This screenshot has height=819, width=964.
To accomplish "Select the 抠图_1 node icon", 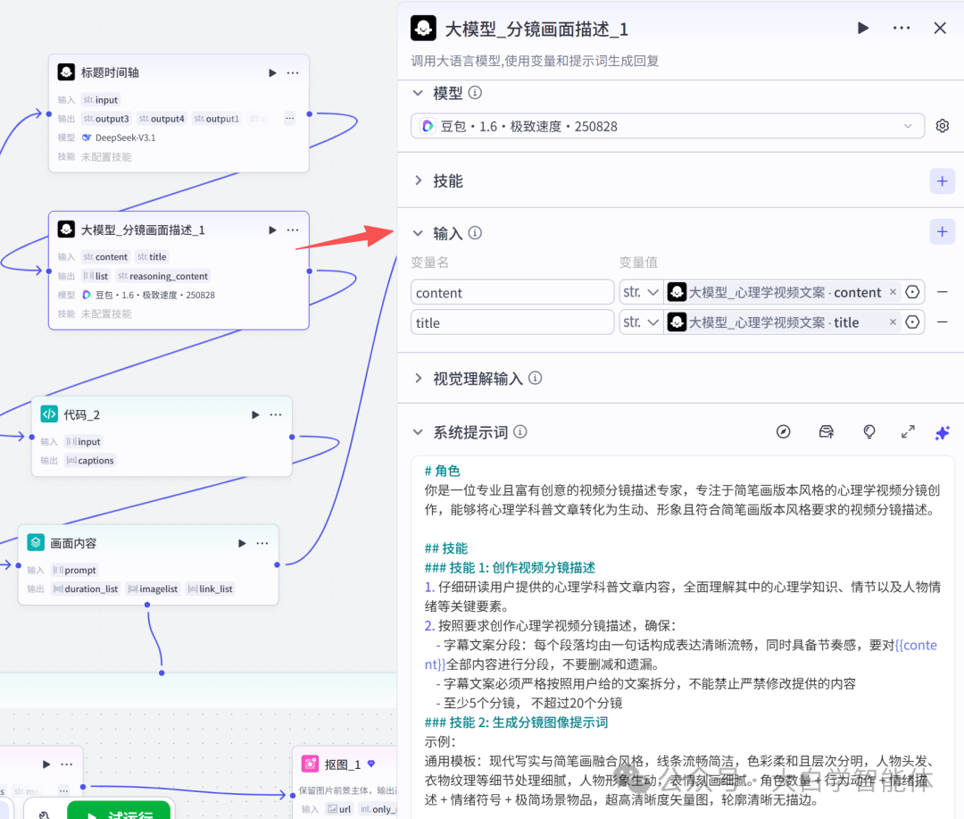I will [x=311, y=764].
